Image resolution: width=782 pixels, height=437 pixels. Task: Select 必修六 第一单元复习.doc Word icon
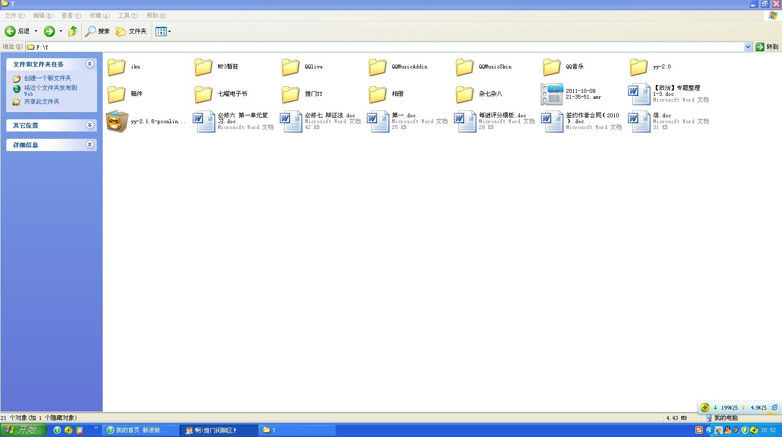(204, 122)
